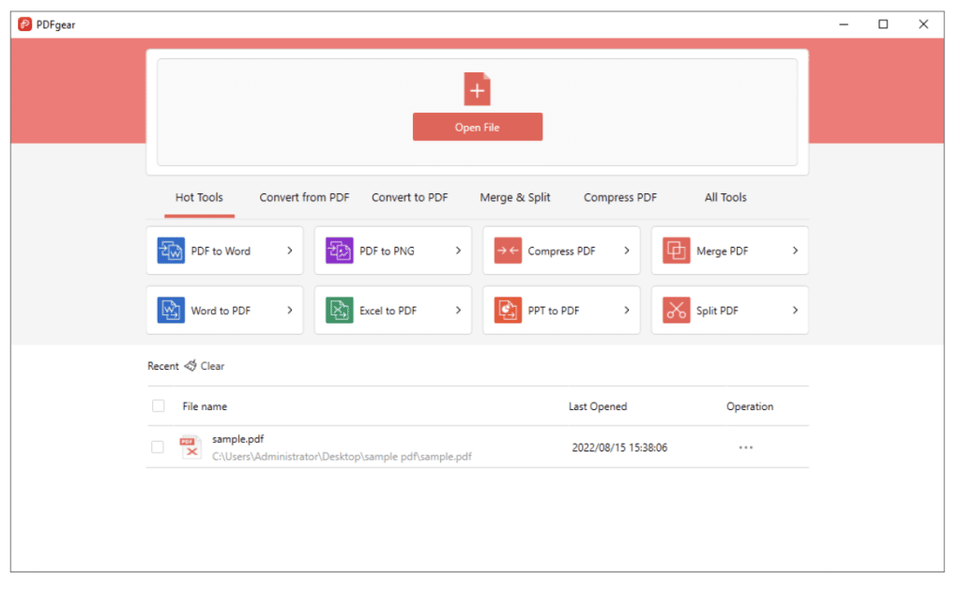The height and width of the screenshot is (595, 961).
Task: Expand the PPT to PDF chevron
Action: tap(627, 310)
